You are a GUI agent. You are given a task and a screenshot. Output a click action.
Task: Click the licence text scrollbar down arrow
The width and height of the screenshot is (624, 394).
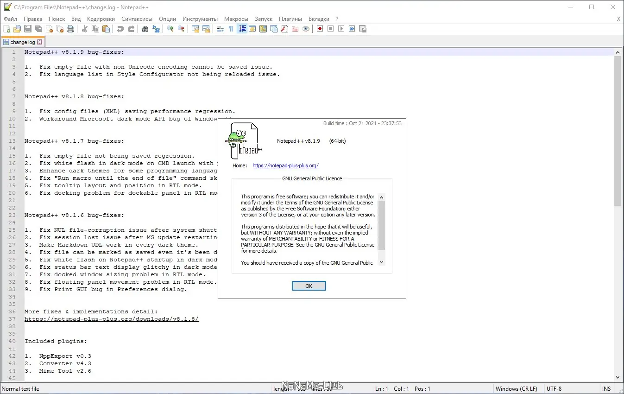pyautogui.click(x=382, y=262)
